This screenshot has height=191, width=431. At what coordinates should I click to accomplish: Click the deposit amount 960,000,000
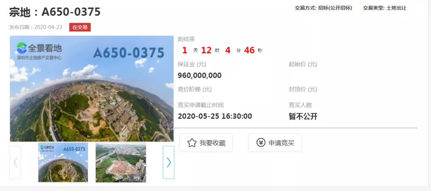click(x=200, y=75)
